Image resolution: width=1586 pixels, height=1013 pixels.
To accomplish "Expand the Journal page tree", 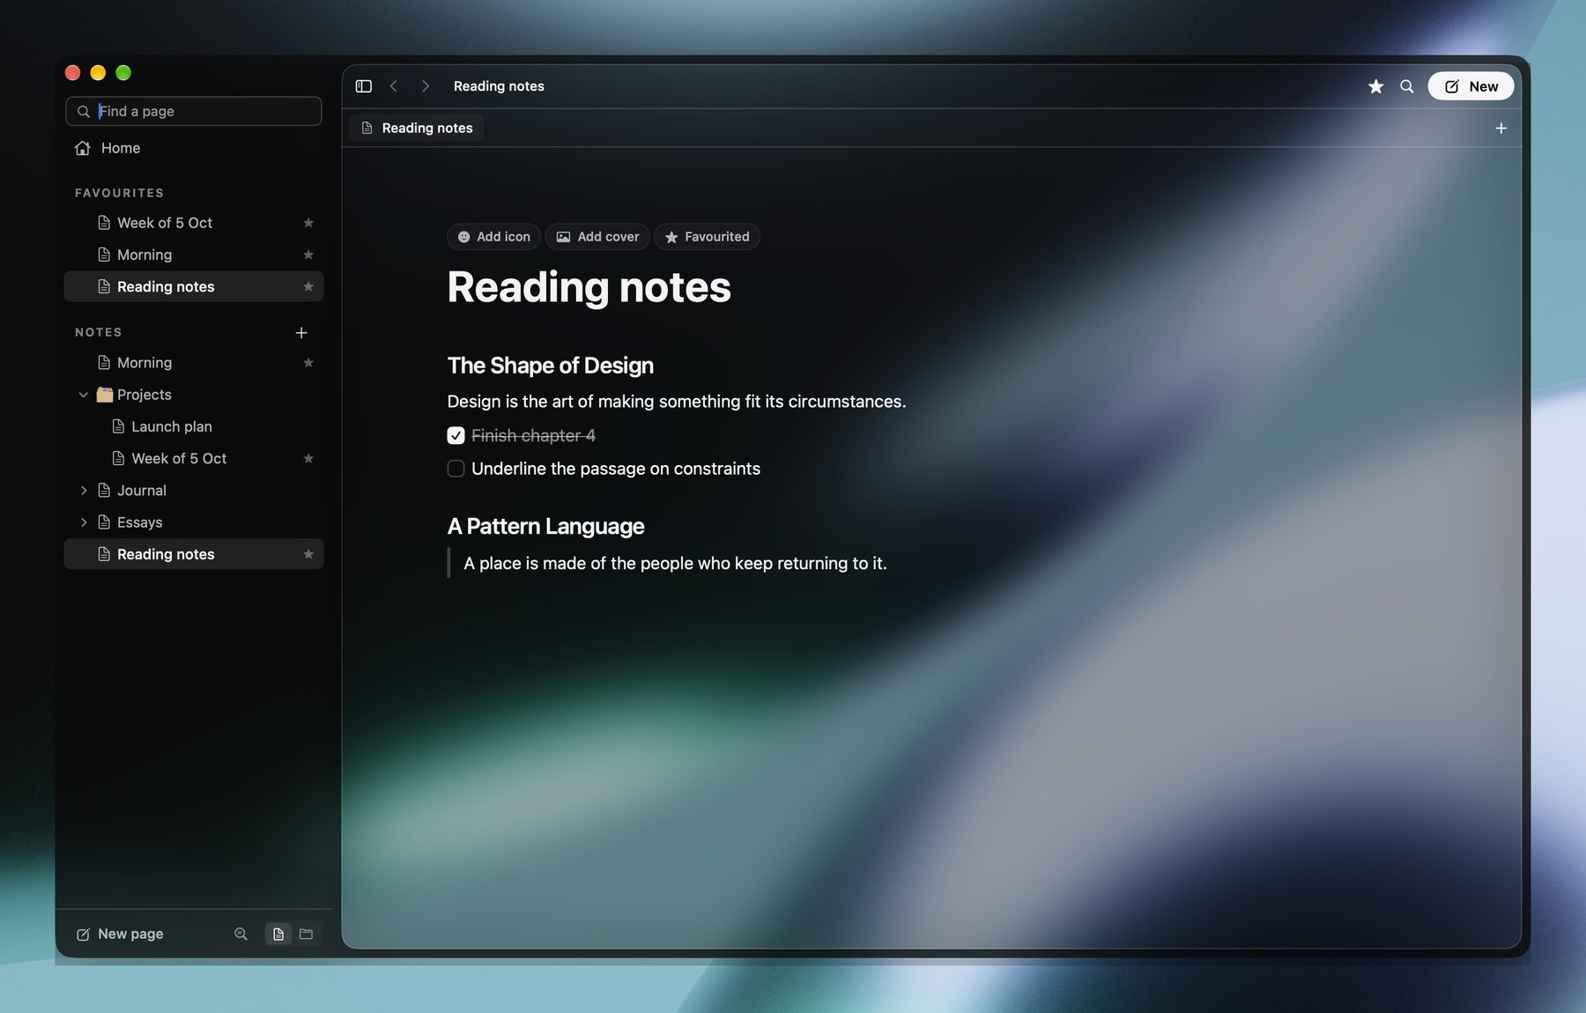I will point(84,491).
